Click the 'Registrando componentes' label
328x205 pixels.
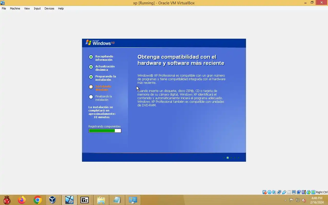[104, 126]
